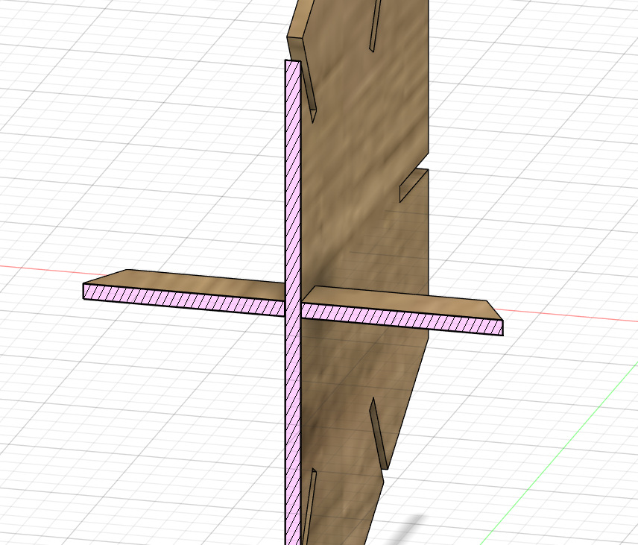The width and height of the screenshot is (638, 545).
Task: Click the red X axis line
Action: [x=569, y=316]
